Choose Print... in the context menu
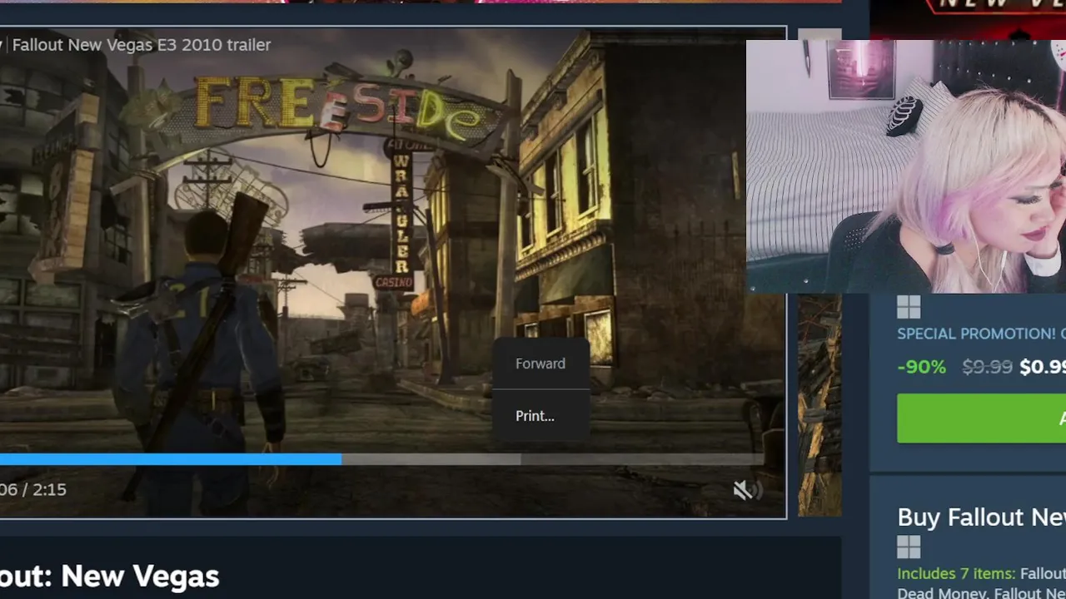Image resolution: width=1066 pixels, height=599 pixels. click(x=535, y=416)
